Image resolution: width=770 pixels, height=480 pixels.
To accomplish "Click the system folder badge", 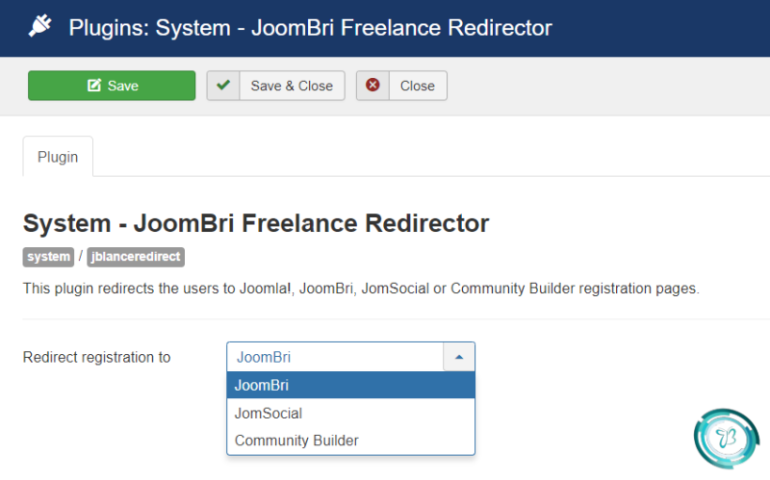I will 48,257.
